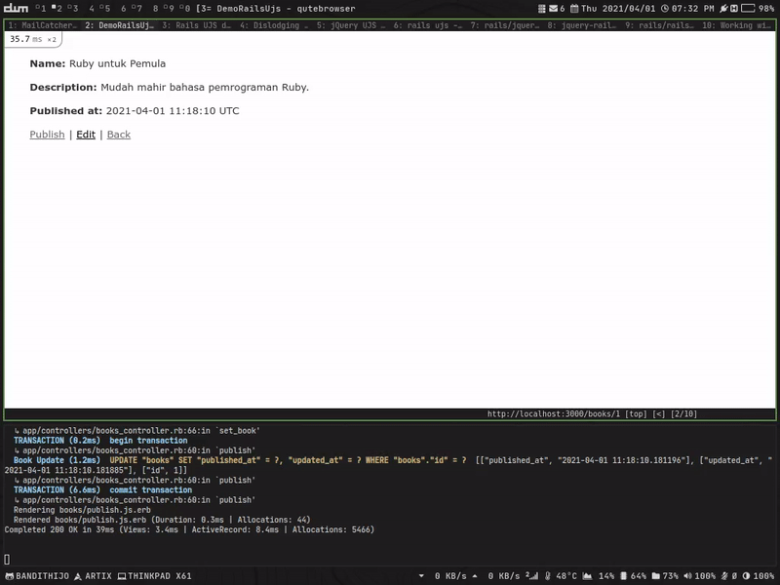This screenshot has height=585, width=780.
Task: Click the dwm logo in top bar
Action: tap(16, 8)
